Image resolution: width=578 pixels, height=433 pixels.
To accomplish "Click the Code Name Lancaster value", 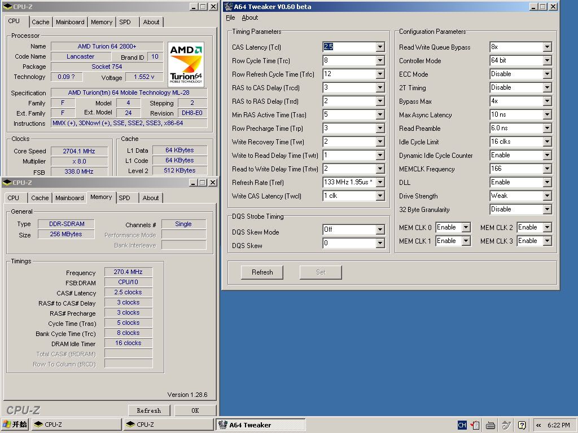I will (x=81, y=57).
